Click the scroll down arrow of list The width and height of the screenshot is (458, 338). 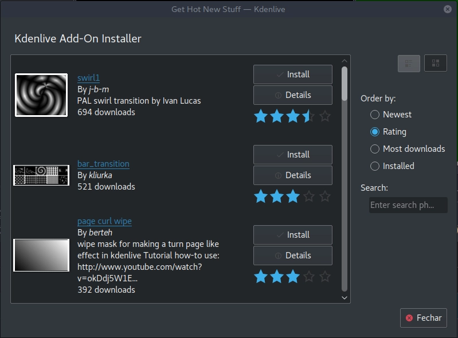click(x=345, y=298)
